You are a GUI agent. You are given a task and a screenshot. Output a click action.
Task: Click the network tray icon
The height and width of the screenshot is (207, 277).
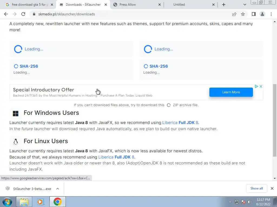coord(236,202)
